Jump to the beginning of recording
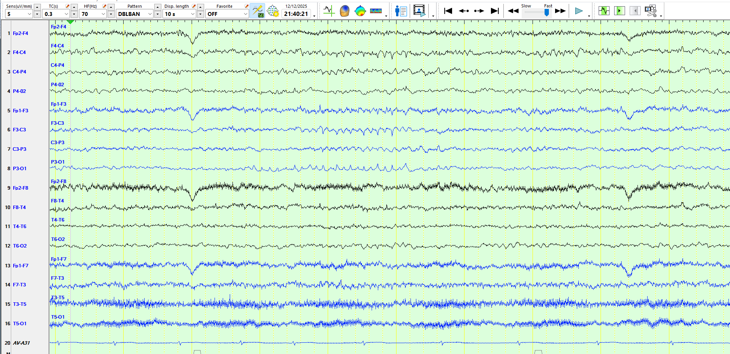Viewport: 730px width, 354px height. 448,11
